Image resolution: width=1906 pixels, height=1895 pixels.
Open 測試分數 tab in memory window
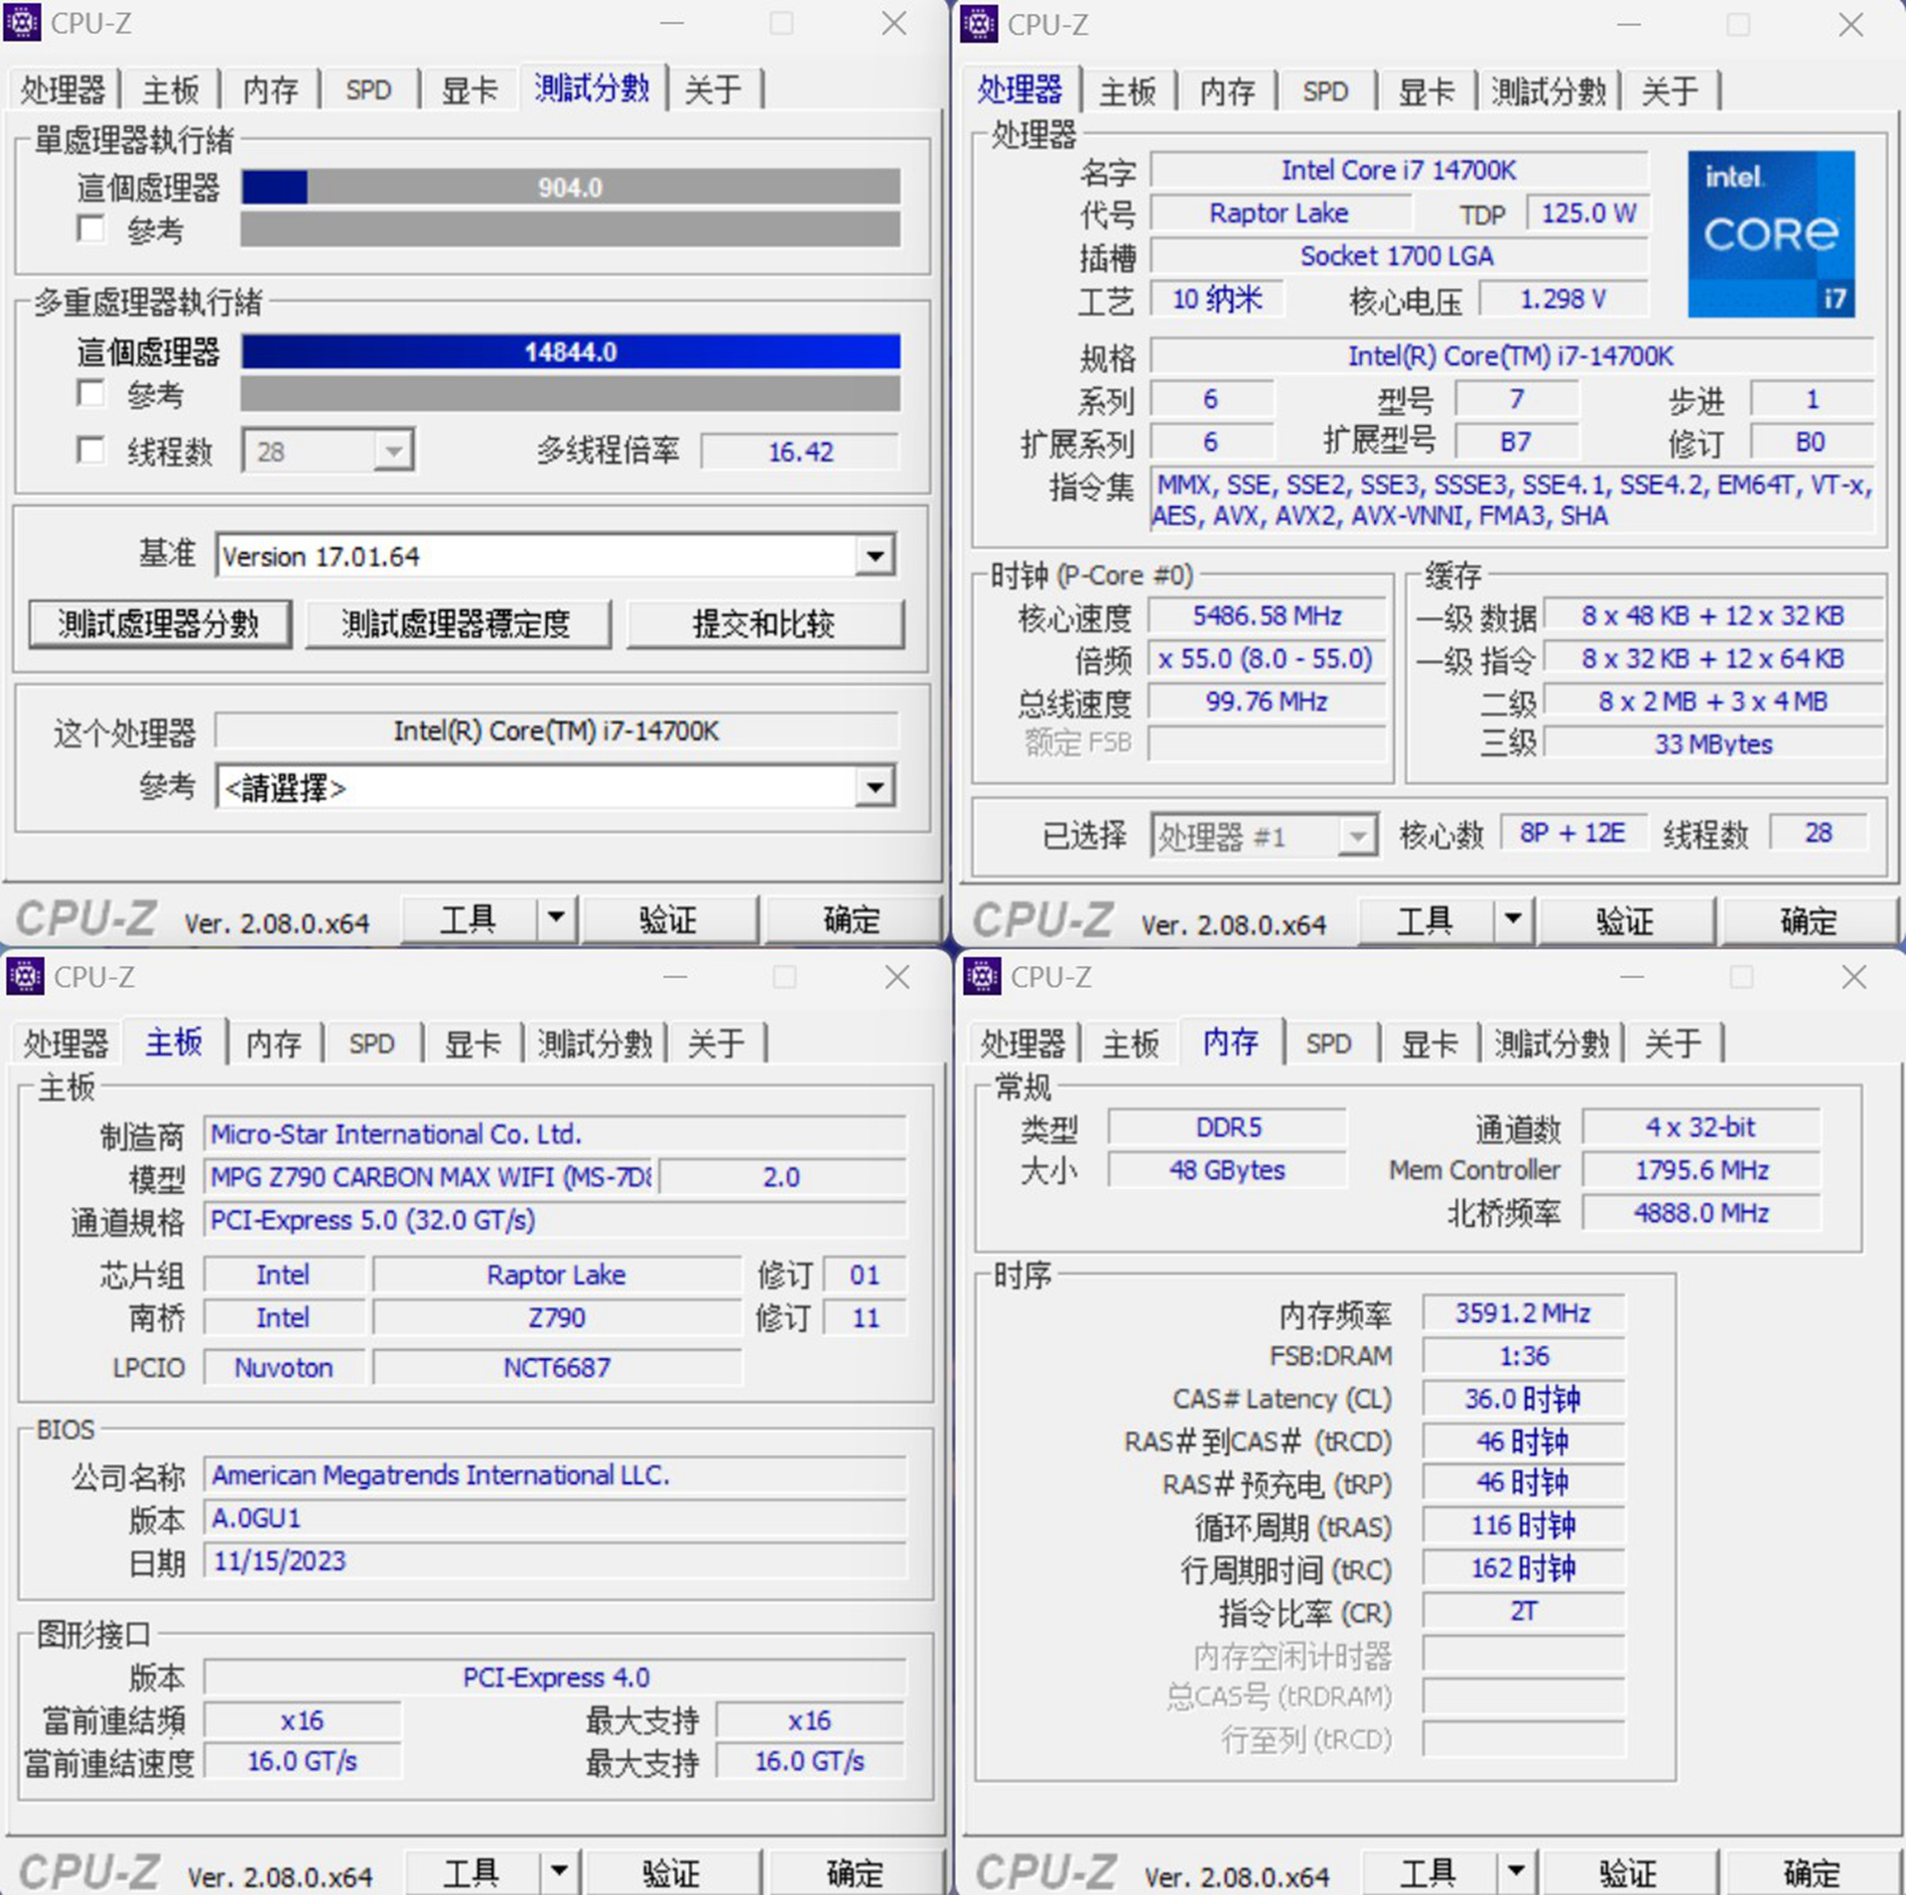[x=1552, y=1043]
